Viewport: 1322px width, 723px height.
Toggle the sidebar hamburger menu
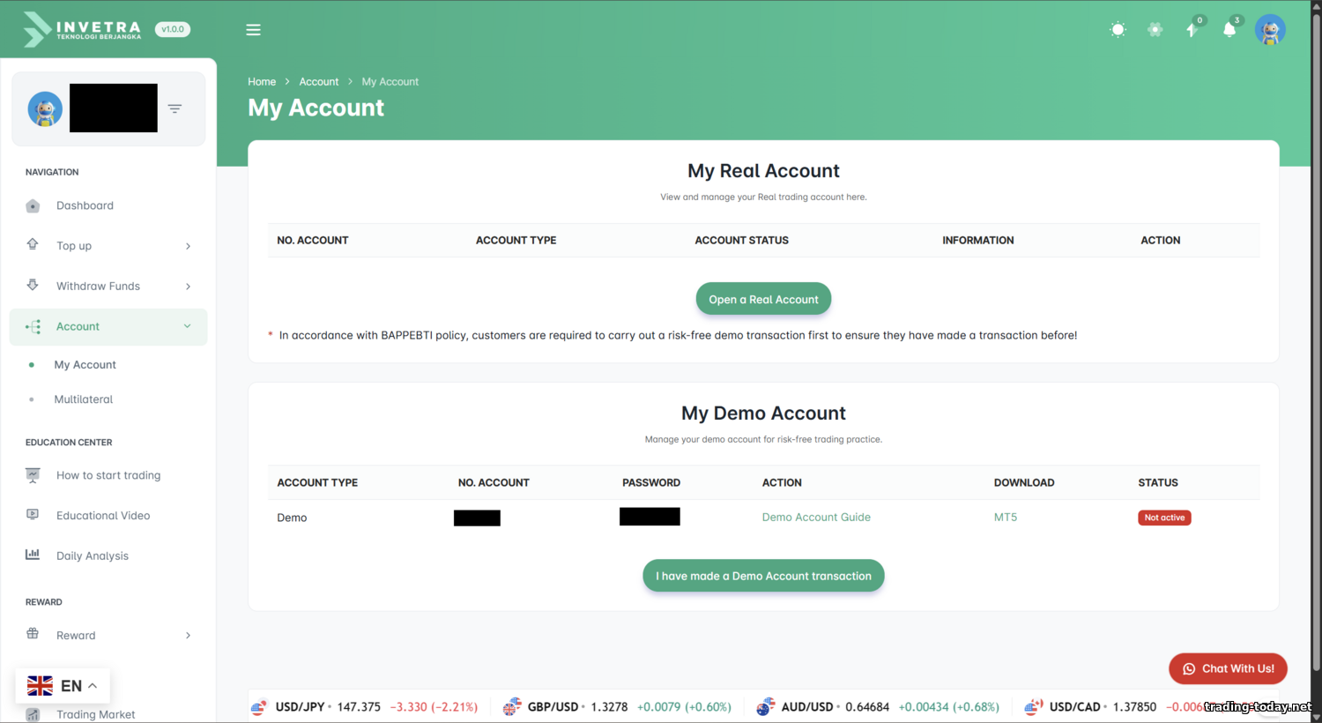pos(253,30)
